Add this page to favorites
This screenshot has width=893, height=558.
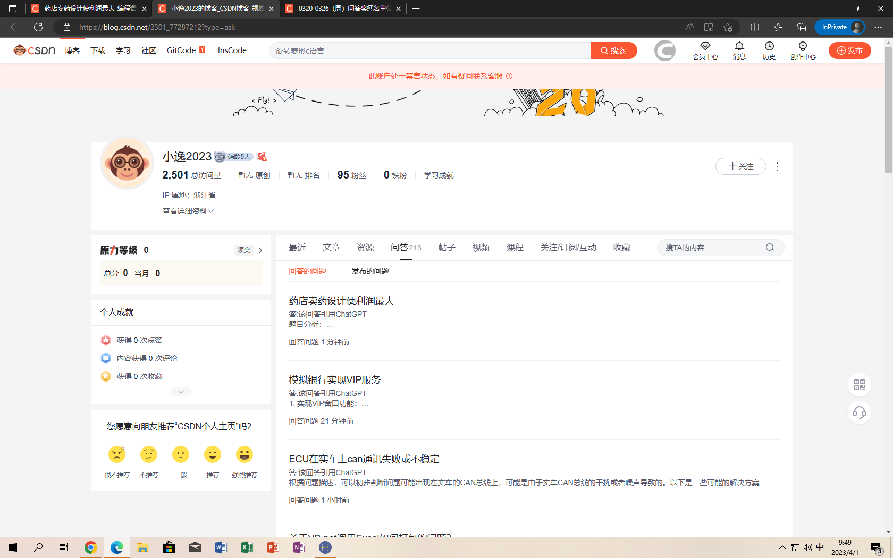pyautogui.click(x=728, y=27)
